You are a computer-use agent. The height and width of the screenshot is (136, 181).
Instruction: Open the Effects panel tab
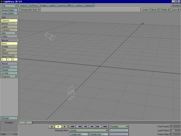pos(70,5)
